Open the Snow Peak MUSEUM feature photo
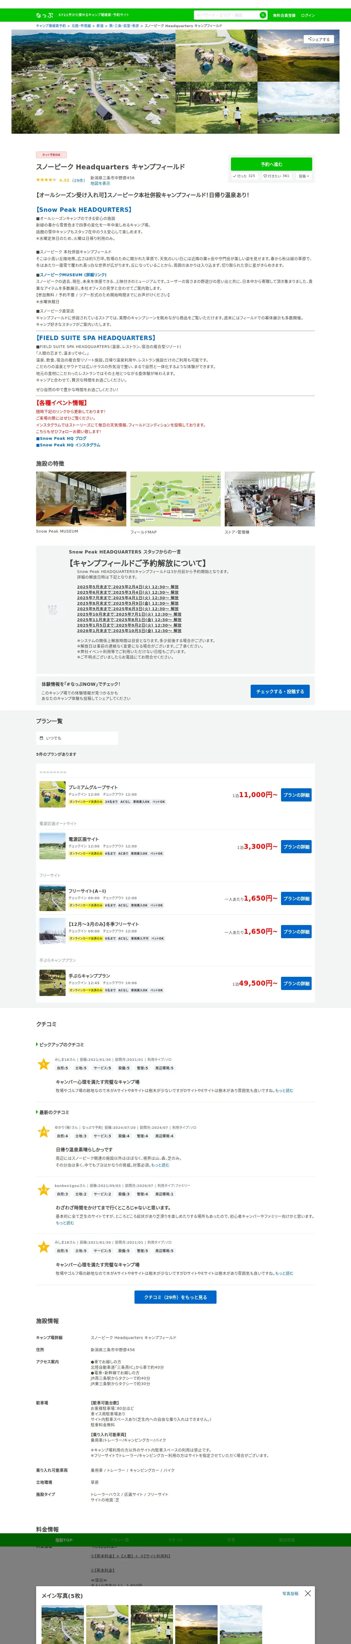This screenshot has height=1644, width=351. coord(81,499)
